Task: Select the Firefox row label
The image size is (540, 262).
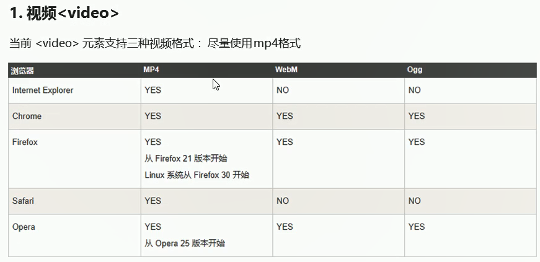Action: pyautogui.click(x=25, y=142)
